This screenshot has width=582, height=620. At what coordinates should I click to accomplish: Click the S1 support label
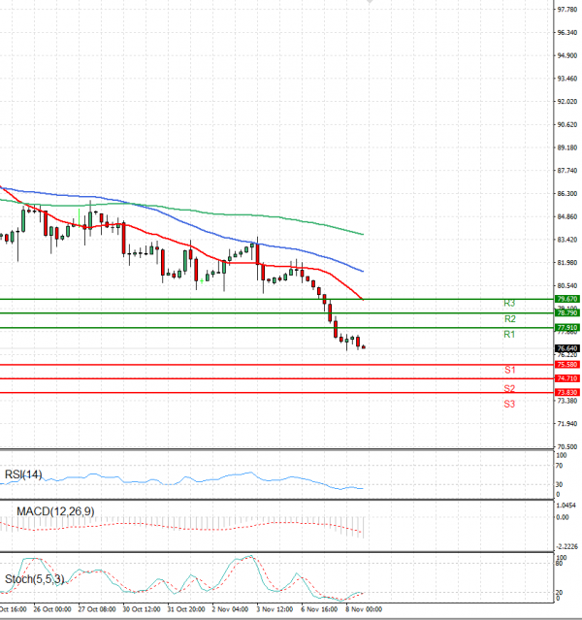click(x=509, y=370)
